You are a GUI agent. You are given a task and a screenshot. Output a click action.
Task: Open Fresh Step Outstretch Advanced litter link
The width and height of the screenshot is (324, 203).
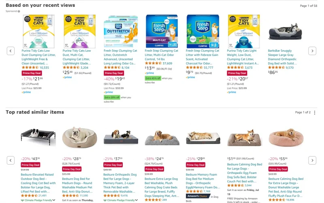(120, 57)
